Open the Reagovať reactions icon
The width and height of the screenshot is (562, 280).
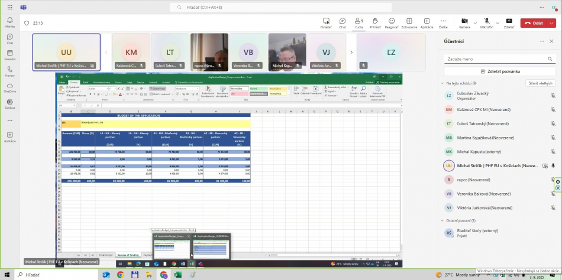click(x=392, y=22)
